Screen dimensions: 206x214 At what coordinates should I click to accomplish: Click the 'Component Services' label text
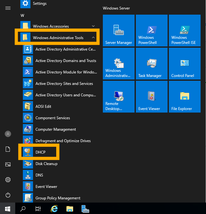[53, 118]
